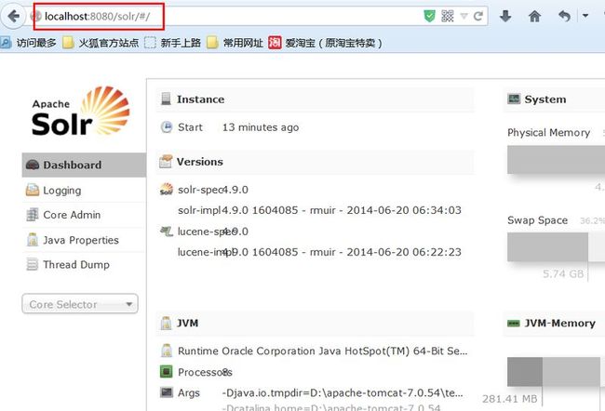Click the JVM section jar icon
Image resolution: width=605 pixels, height=411 pixels.
pos(167,323)
